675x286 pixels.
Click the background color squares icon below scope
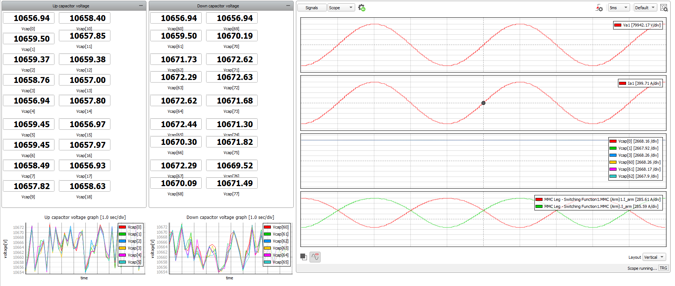click(304, 257)
